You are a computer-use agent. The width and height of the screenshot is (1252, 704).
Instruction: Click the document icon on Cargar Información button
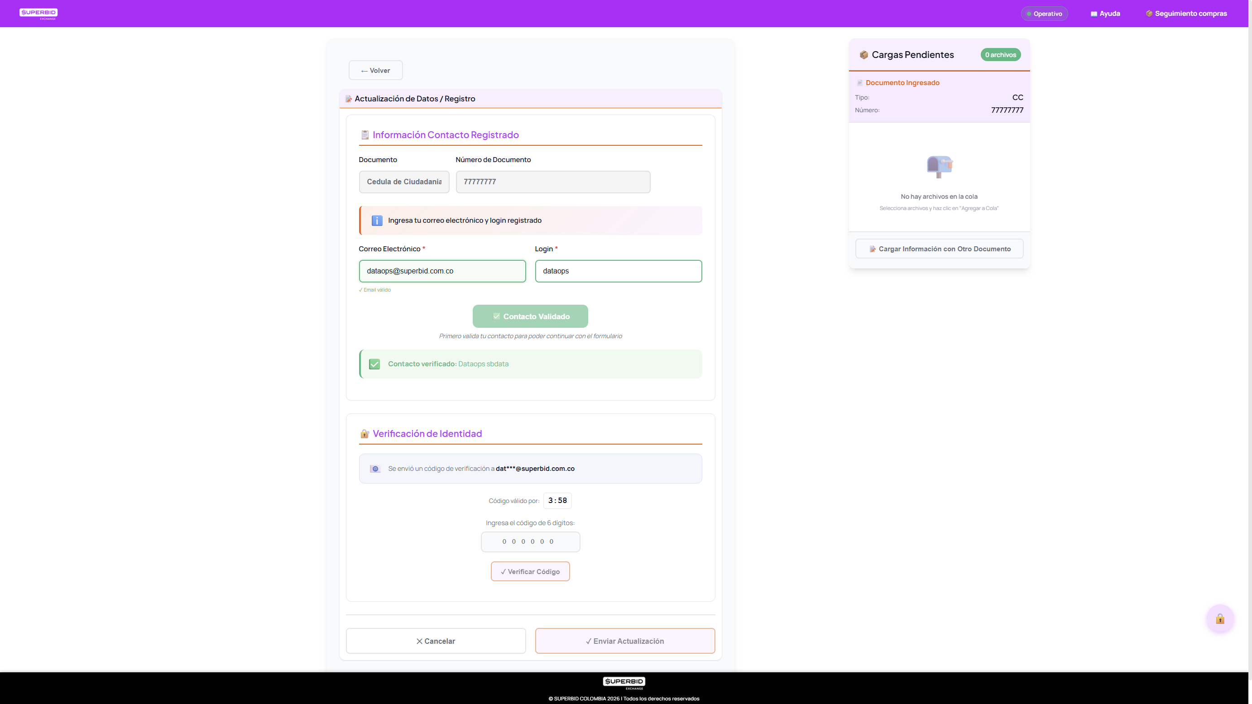[x=873, y=248]
